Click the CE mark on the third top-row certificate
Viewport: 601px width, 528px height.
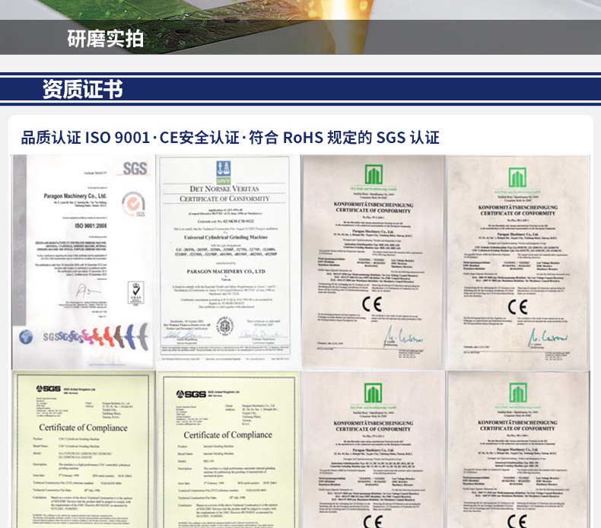click(372, 304)
